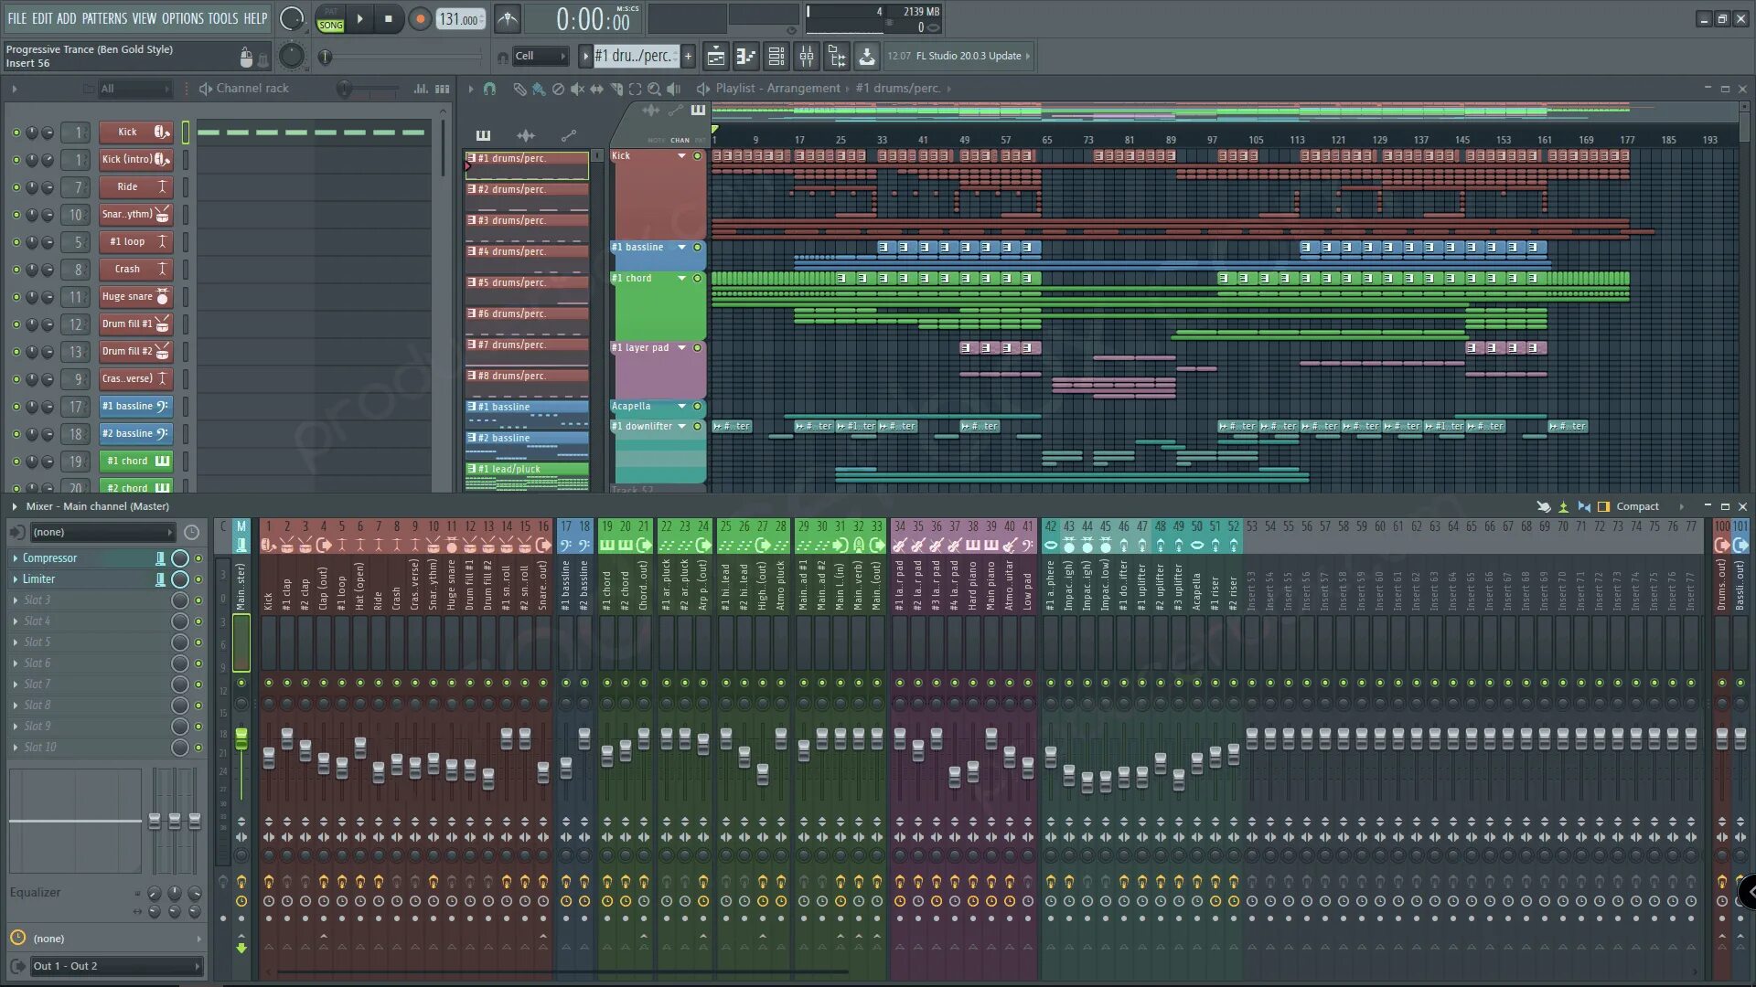Open the Kick track header dropdown in the Playlist

tap(681, 155)
